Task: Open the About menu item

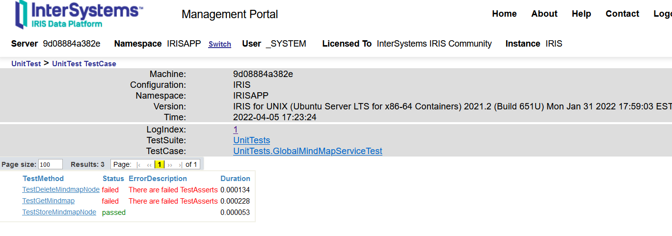Action: [x=544, y=14]
